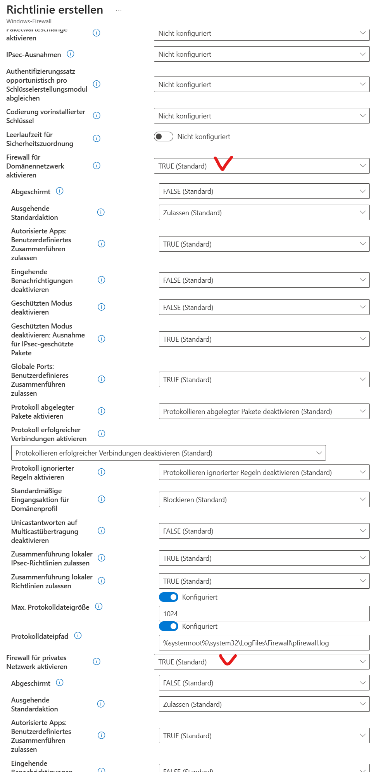Open Protokoll erfolgreicher Verbindungen dropdown
Image resolution: width=376 pixels, height=772 pixels.
168,453
